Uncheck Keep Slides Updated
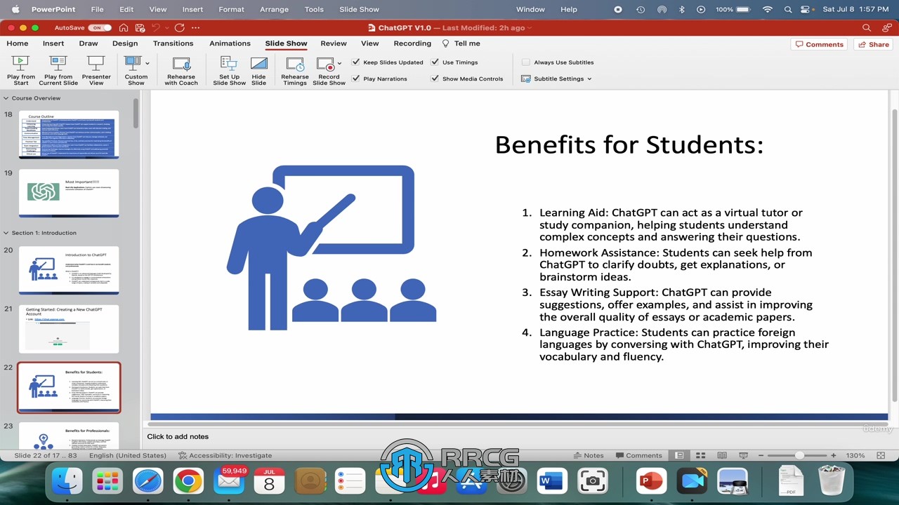 click(x=355, y=62)
